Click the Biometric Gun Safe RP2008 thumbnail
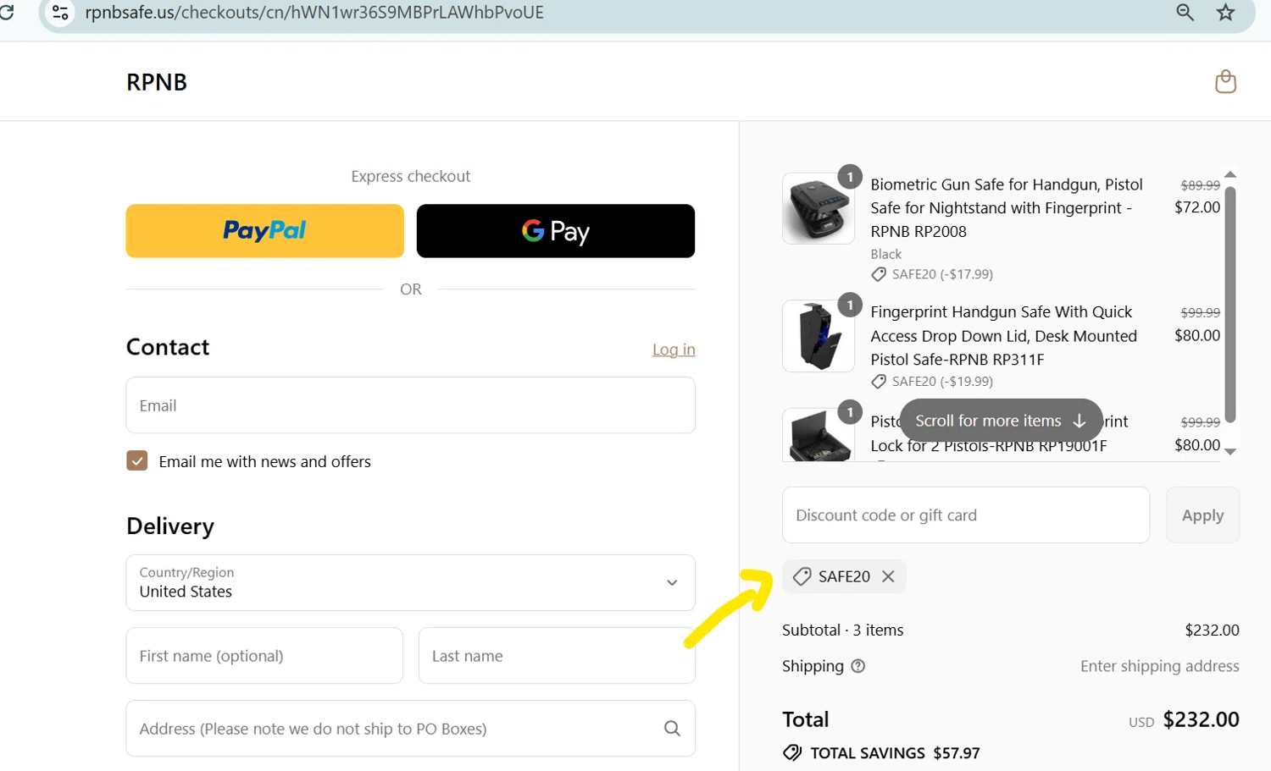This screenshot has width=1271, height=771. click(x=818, y=209)
